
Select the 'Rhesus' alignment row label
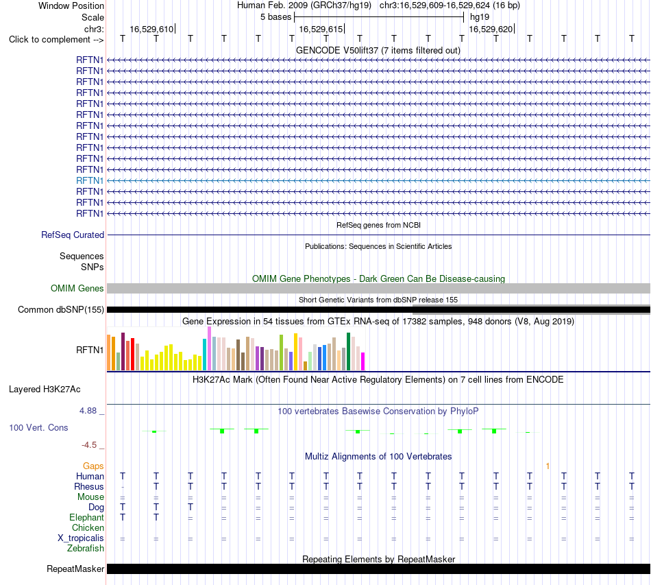[89, 486]
